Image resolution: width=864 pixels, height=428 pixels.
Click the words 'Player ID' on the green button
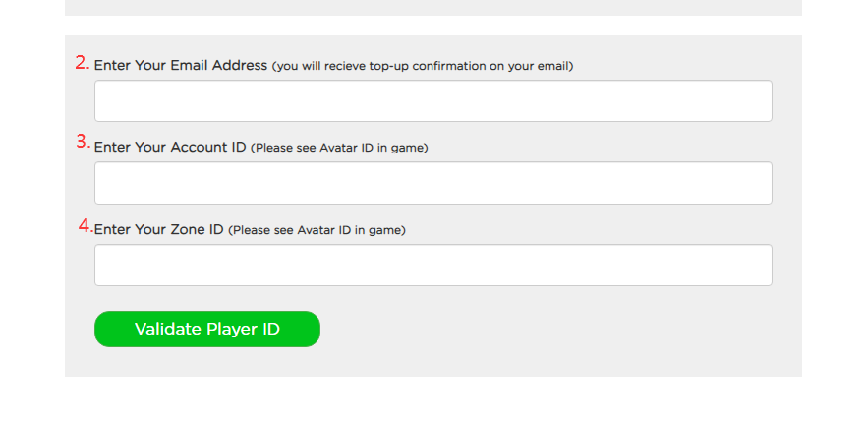coord(243,330)
